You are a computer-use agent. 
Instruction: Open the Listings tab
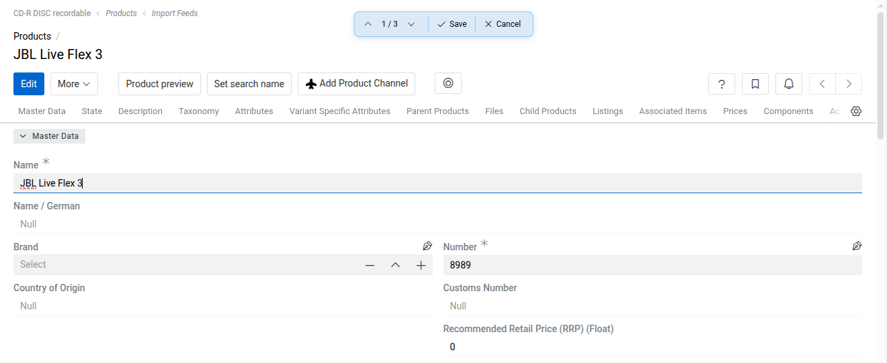click(x=607, y=111)
